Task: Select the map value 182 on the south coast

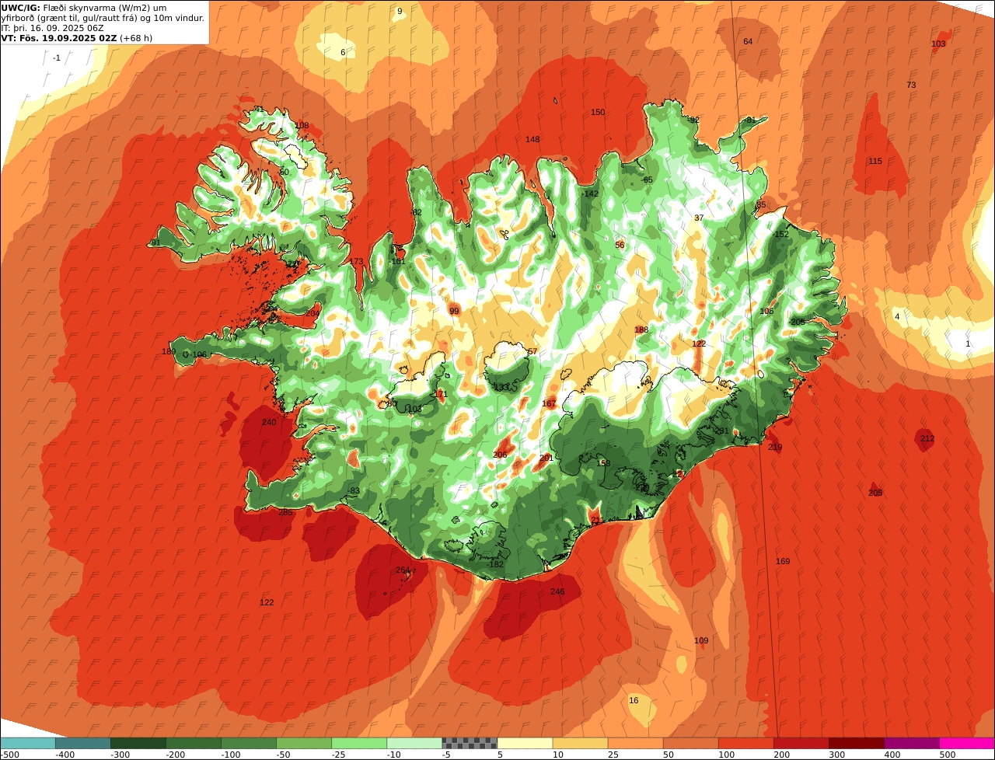Action: coord(496,564)
